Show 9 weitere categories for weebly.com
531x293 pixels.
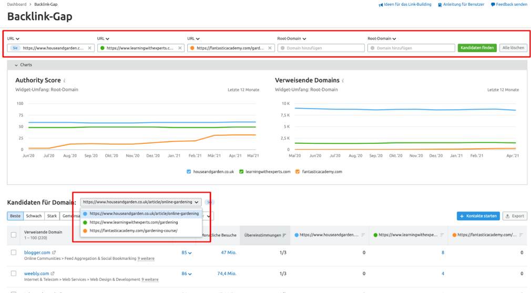coord(150,279)
